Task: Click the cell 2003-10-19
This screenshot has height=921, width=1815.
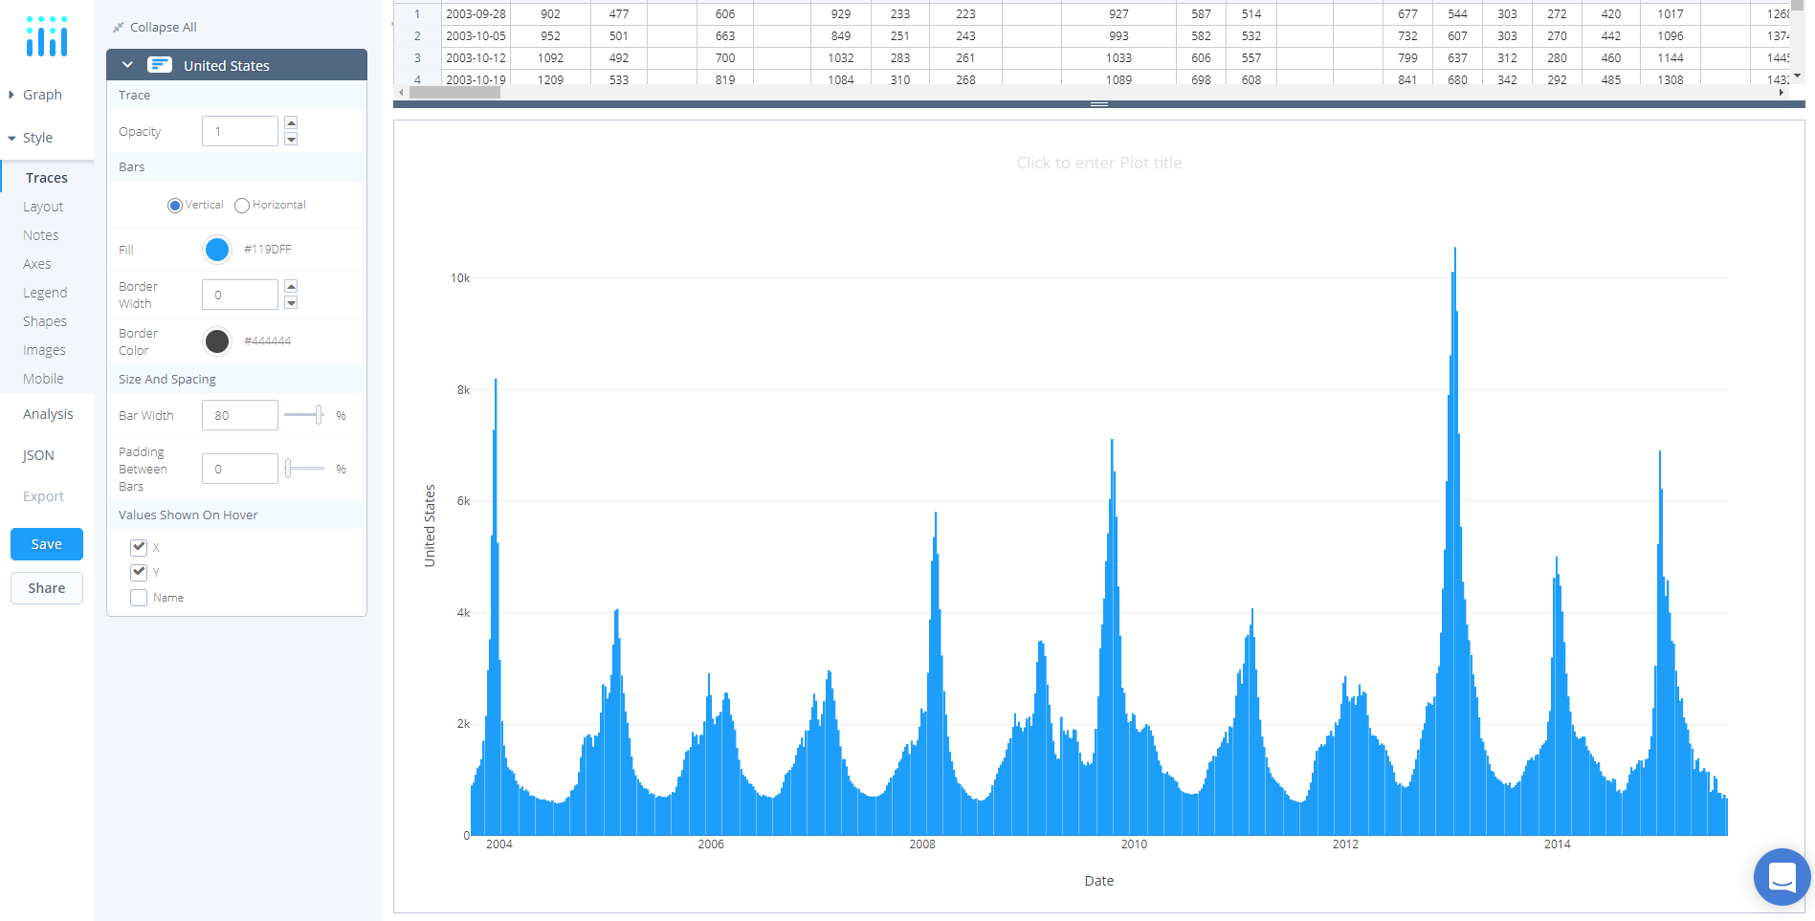Action: (x=476, y=78)
